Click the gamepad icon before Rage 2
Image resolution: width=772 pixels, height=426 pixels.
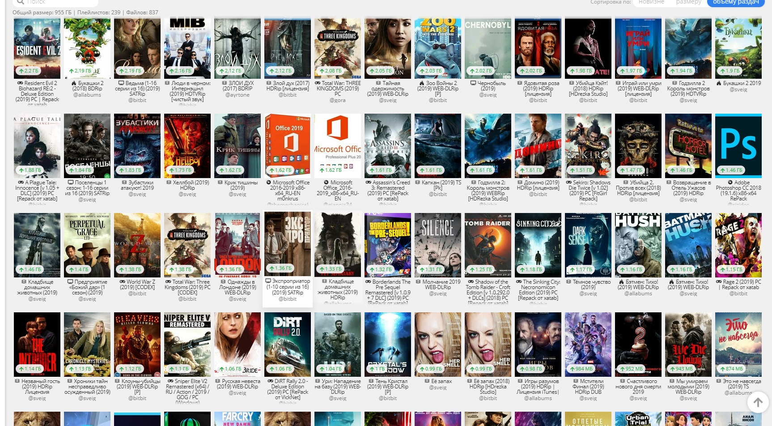pos(718,282)
